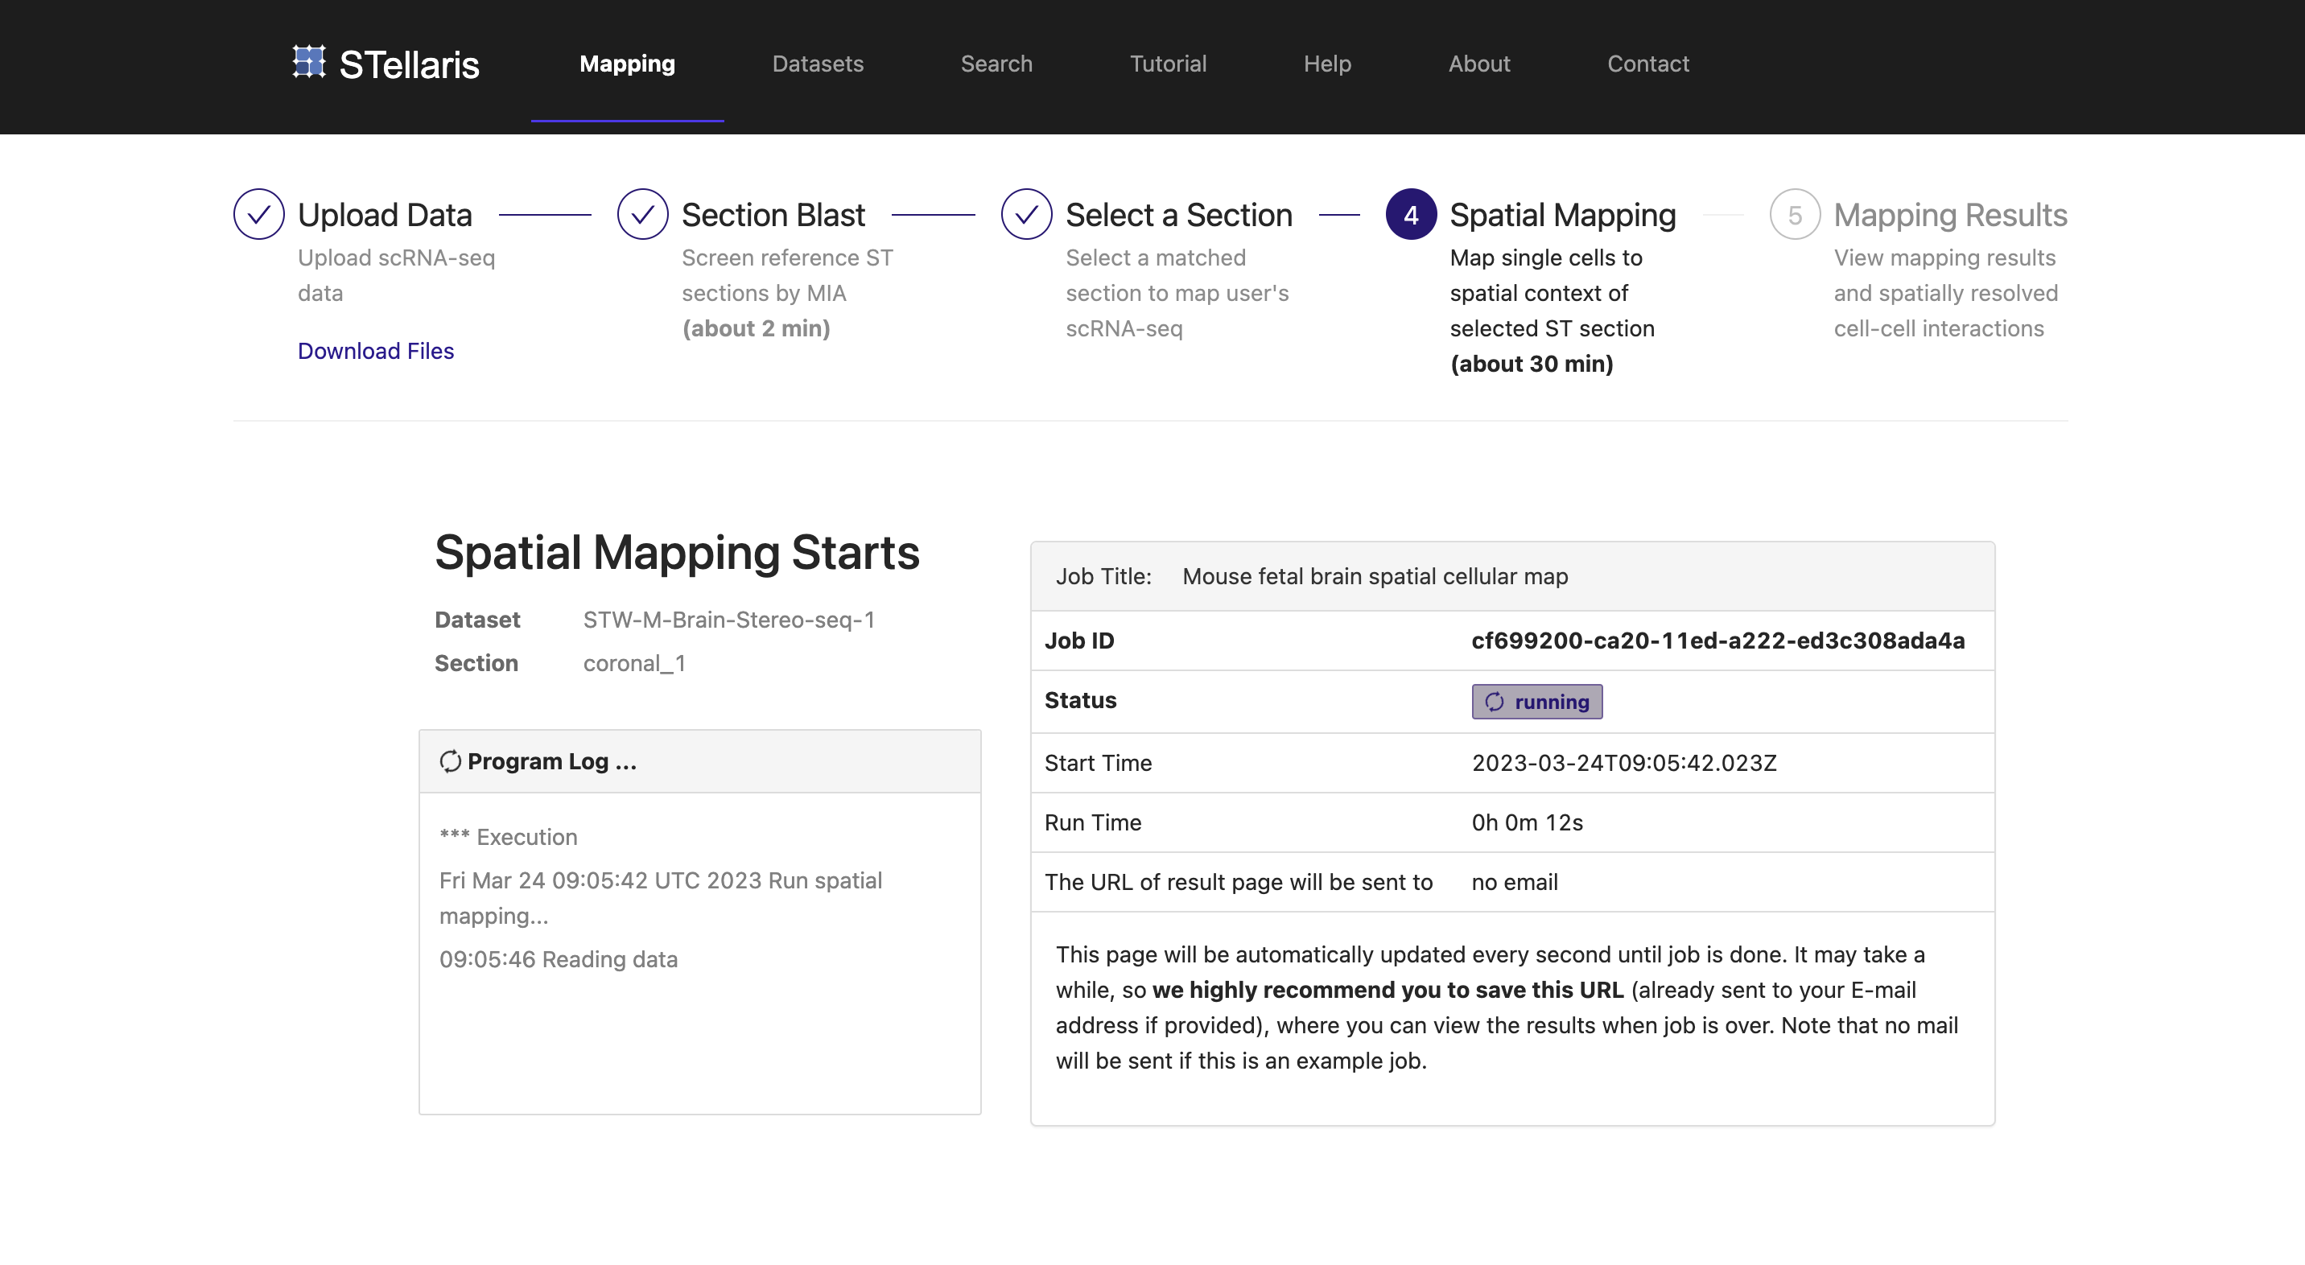
Task: Click the Program Log spinner icon
Action: coord(450,760)
